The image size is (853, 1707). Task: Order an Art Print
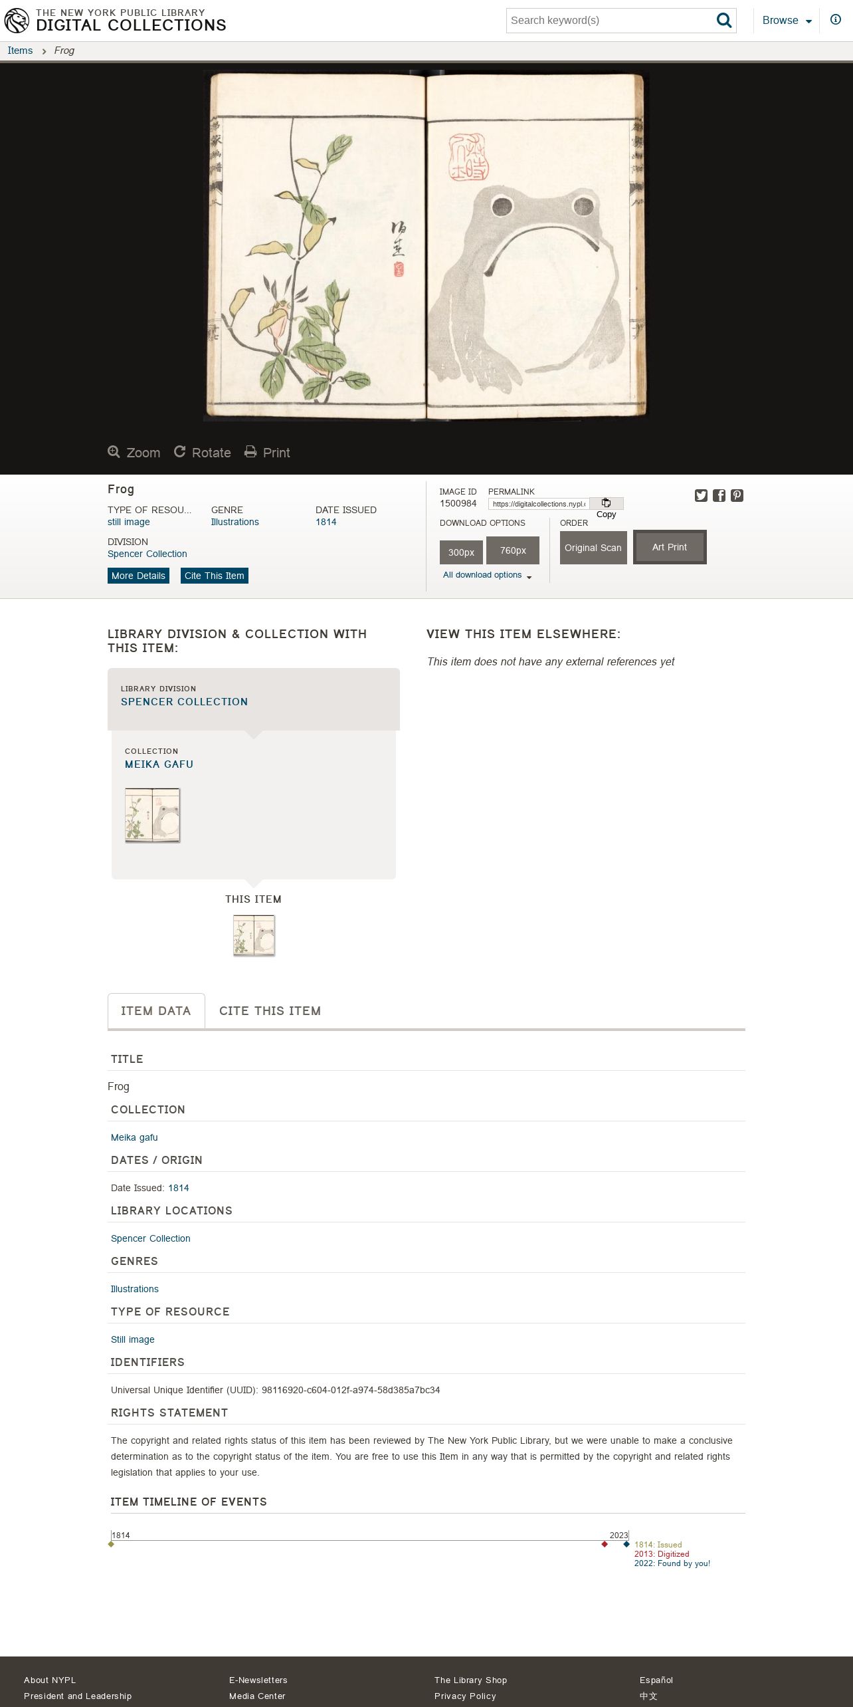click(670, 547)
